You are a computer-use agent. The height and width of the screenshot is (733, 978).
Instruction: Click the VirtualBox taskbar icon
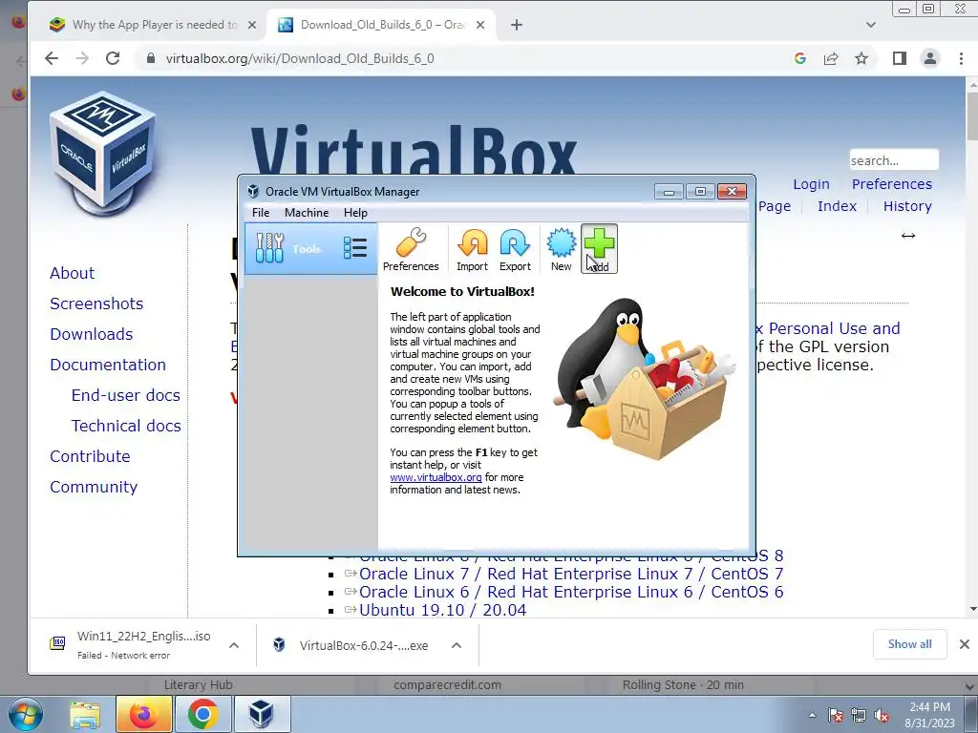pyautogui.click(x=262, y=714)
